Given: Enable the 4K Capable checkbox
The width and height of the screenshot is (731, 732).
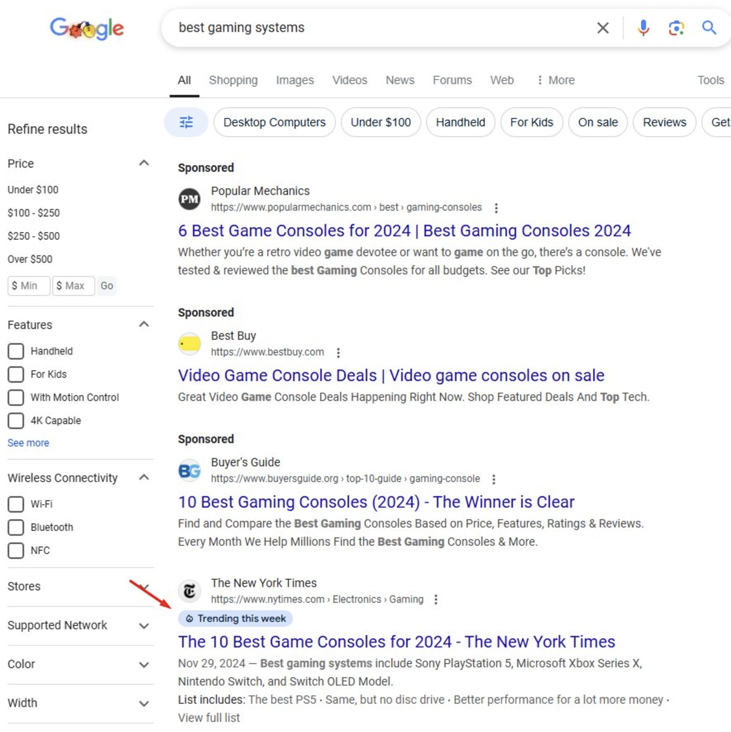Looking at the screenshot, I should pyautogui.click(x=15, y=420).
